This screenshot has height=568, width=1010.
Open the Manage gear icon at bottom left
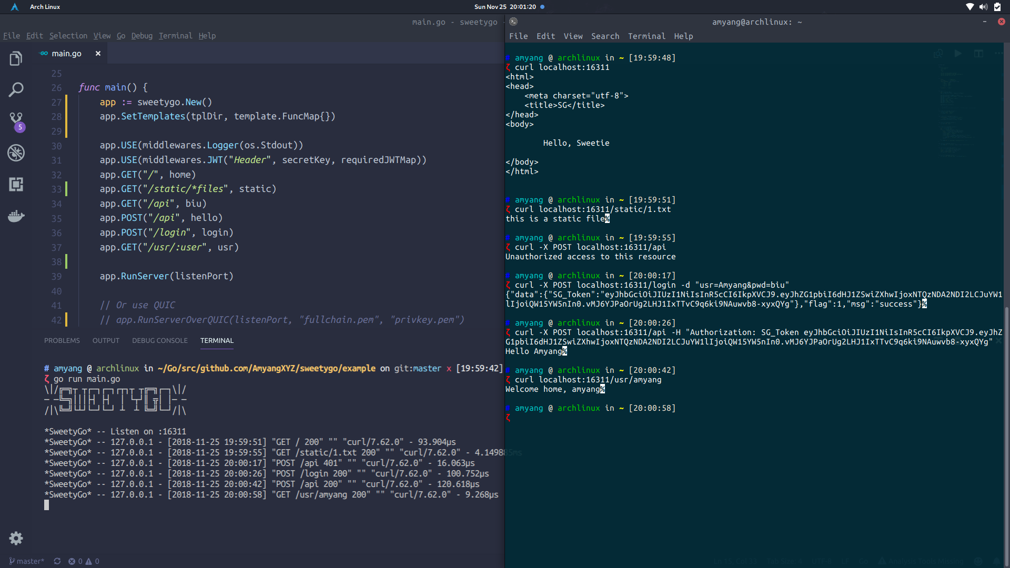16,538
